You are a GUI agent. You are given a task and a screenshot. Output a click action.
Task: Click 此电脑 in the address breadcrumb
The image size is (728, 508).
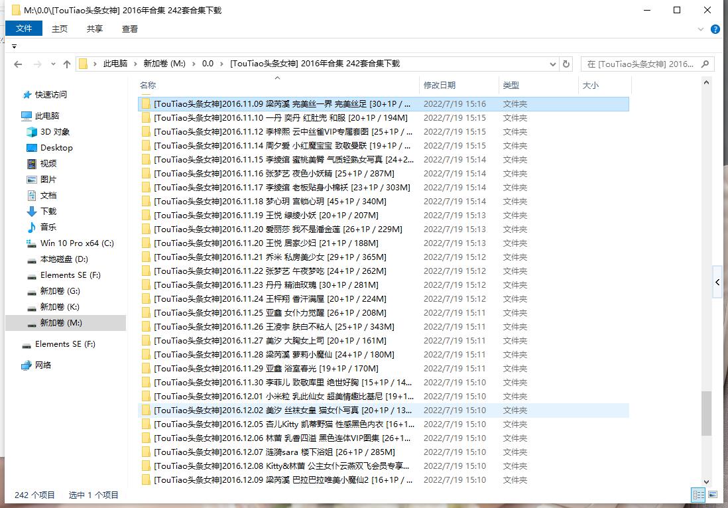point(115,64)
